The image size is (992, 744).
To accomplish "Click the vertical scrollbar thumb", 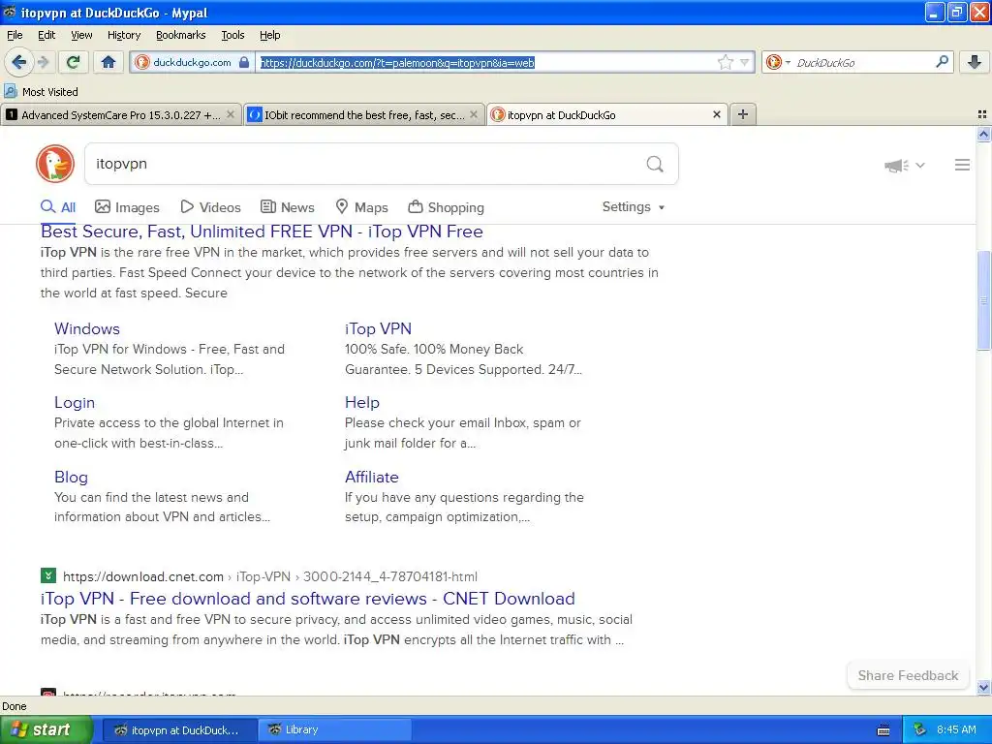I will point(983,300).
